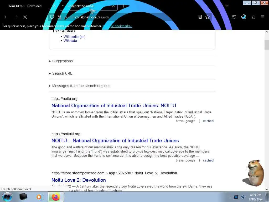Open the more options dots for noituitf.org result
The width and height of the screenshot is (269, 202).
point(199,160)
